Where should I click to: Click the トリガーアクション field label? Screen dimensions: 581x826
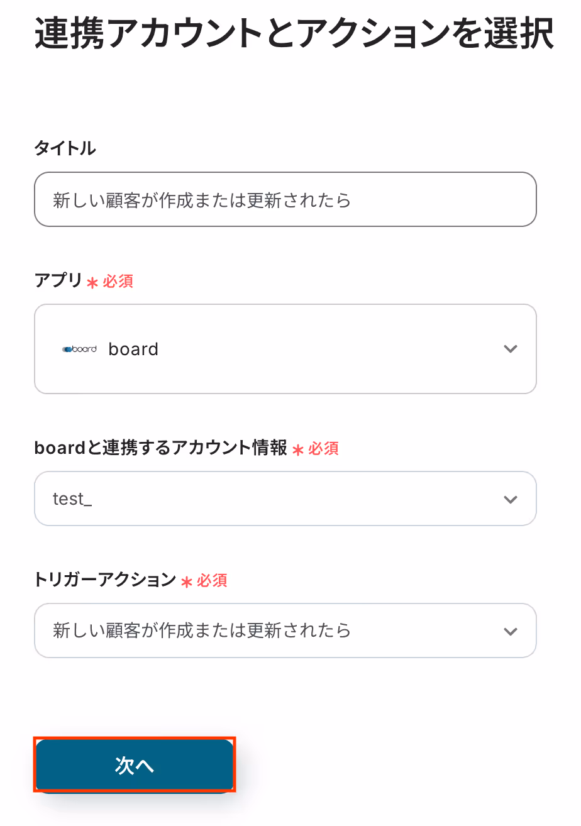click(105, 580)
